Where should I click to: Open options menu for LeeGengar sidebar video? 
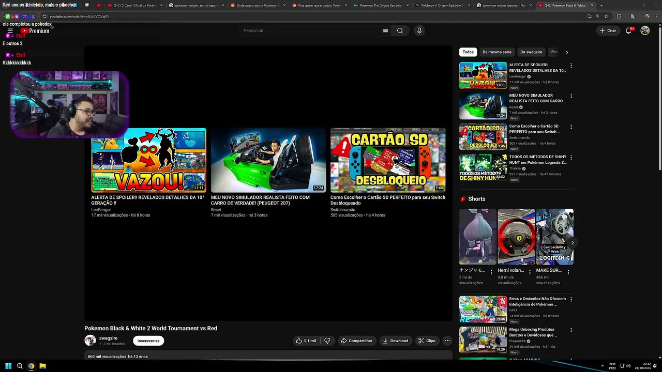tap(571, 66)
